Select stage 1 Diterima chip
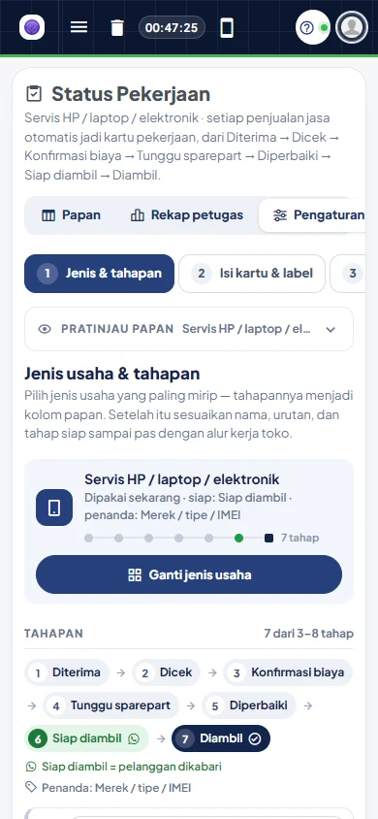Screen dimensions: 378x819 pyautogui.click(x=67, y=672)
